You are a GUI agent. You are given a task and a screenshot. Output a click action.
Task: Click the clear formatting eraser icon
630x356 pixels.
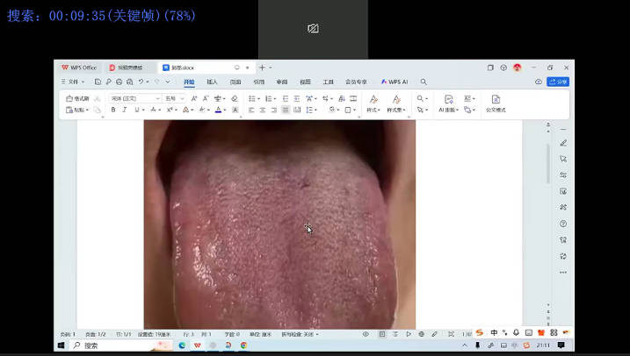(x=234, y=99)
